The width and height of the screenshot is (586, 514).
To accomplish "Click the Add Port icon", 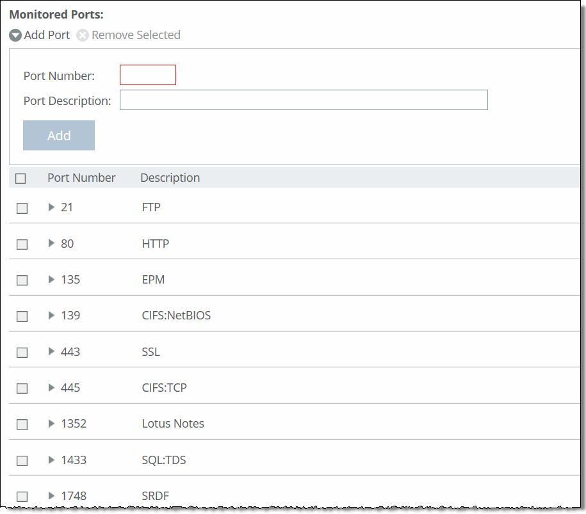I will tap(15, 35).
